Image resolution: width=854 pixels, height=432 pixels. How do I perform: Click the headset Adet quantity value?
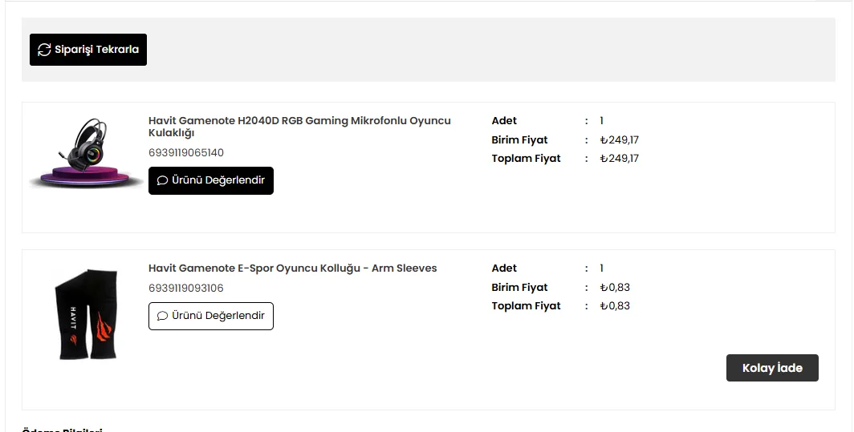pyautogui.click(x=601, y=121)
